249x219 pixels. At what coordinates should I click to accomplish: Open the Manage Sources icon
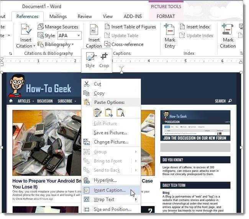[41, 26]
